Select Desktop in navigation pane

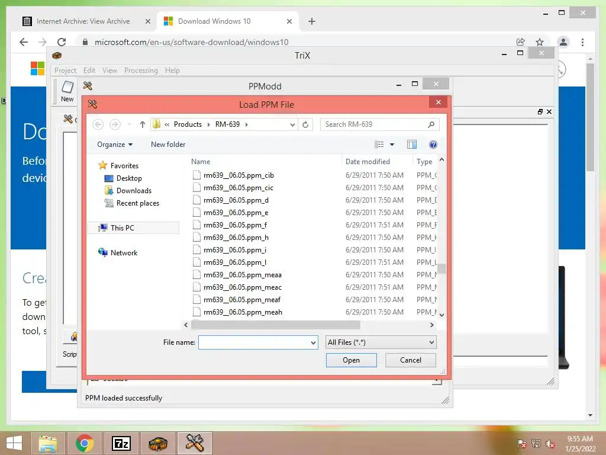pos(129,178)
